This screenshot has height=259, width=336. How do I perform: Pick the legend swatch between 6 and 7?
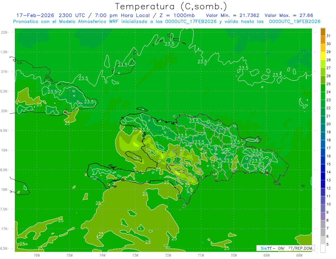323,232
